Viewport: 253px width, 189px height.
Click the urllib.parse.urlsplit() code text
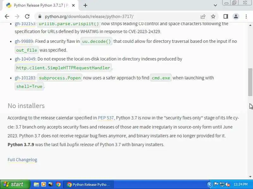coord(69,24)
